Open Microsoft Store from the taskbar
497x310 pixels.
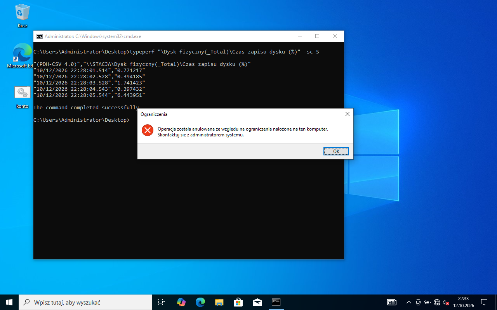[x=238, y=302]
